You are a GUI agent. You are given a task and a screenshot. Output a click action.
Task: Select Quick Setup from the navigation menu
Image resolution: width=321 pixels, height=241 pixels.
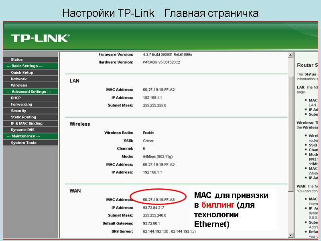tap(22, 72)
